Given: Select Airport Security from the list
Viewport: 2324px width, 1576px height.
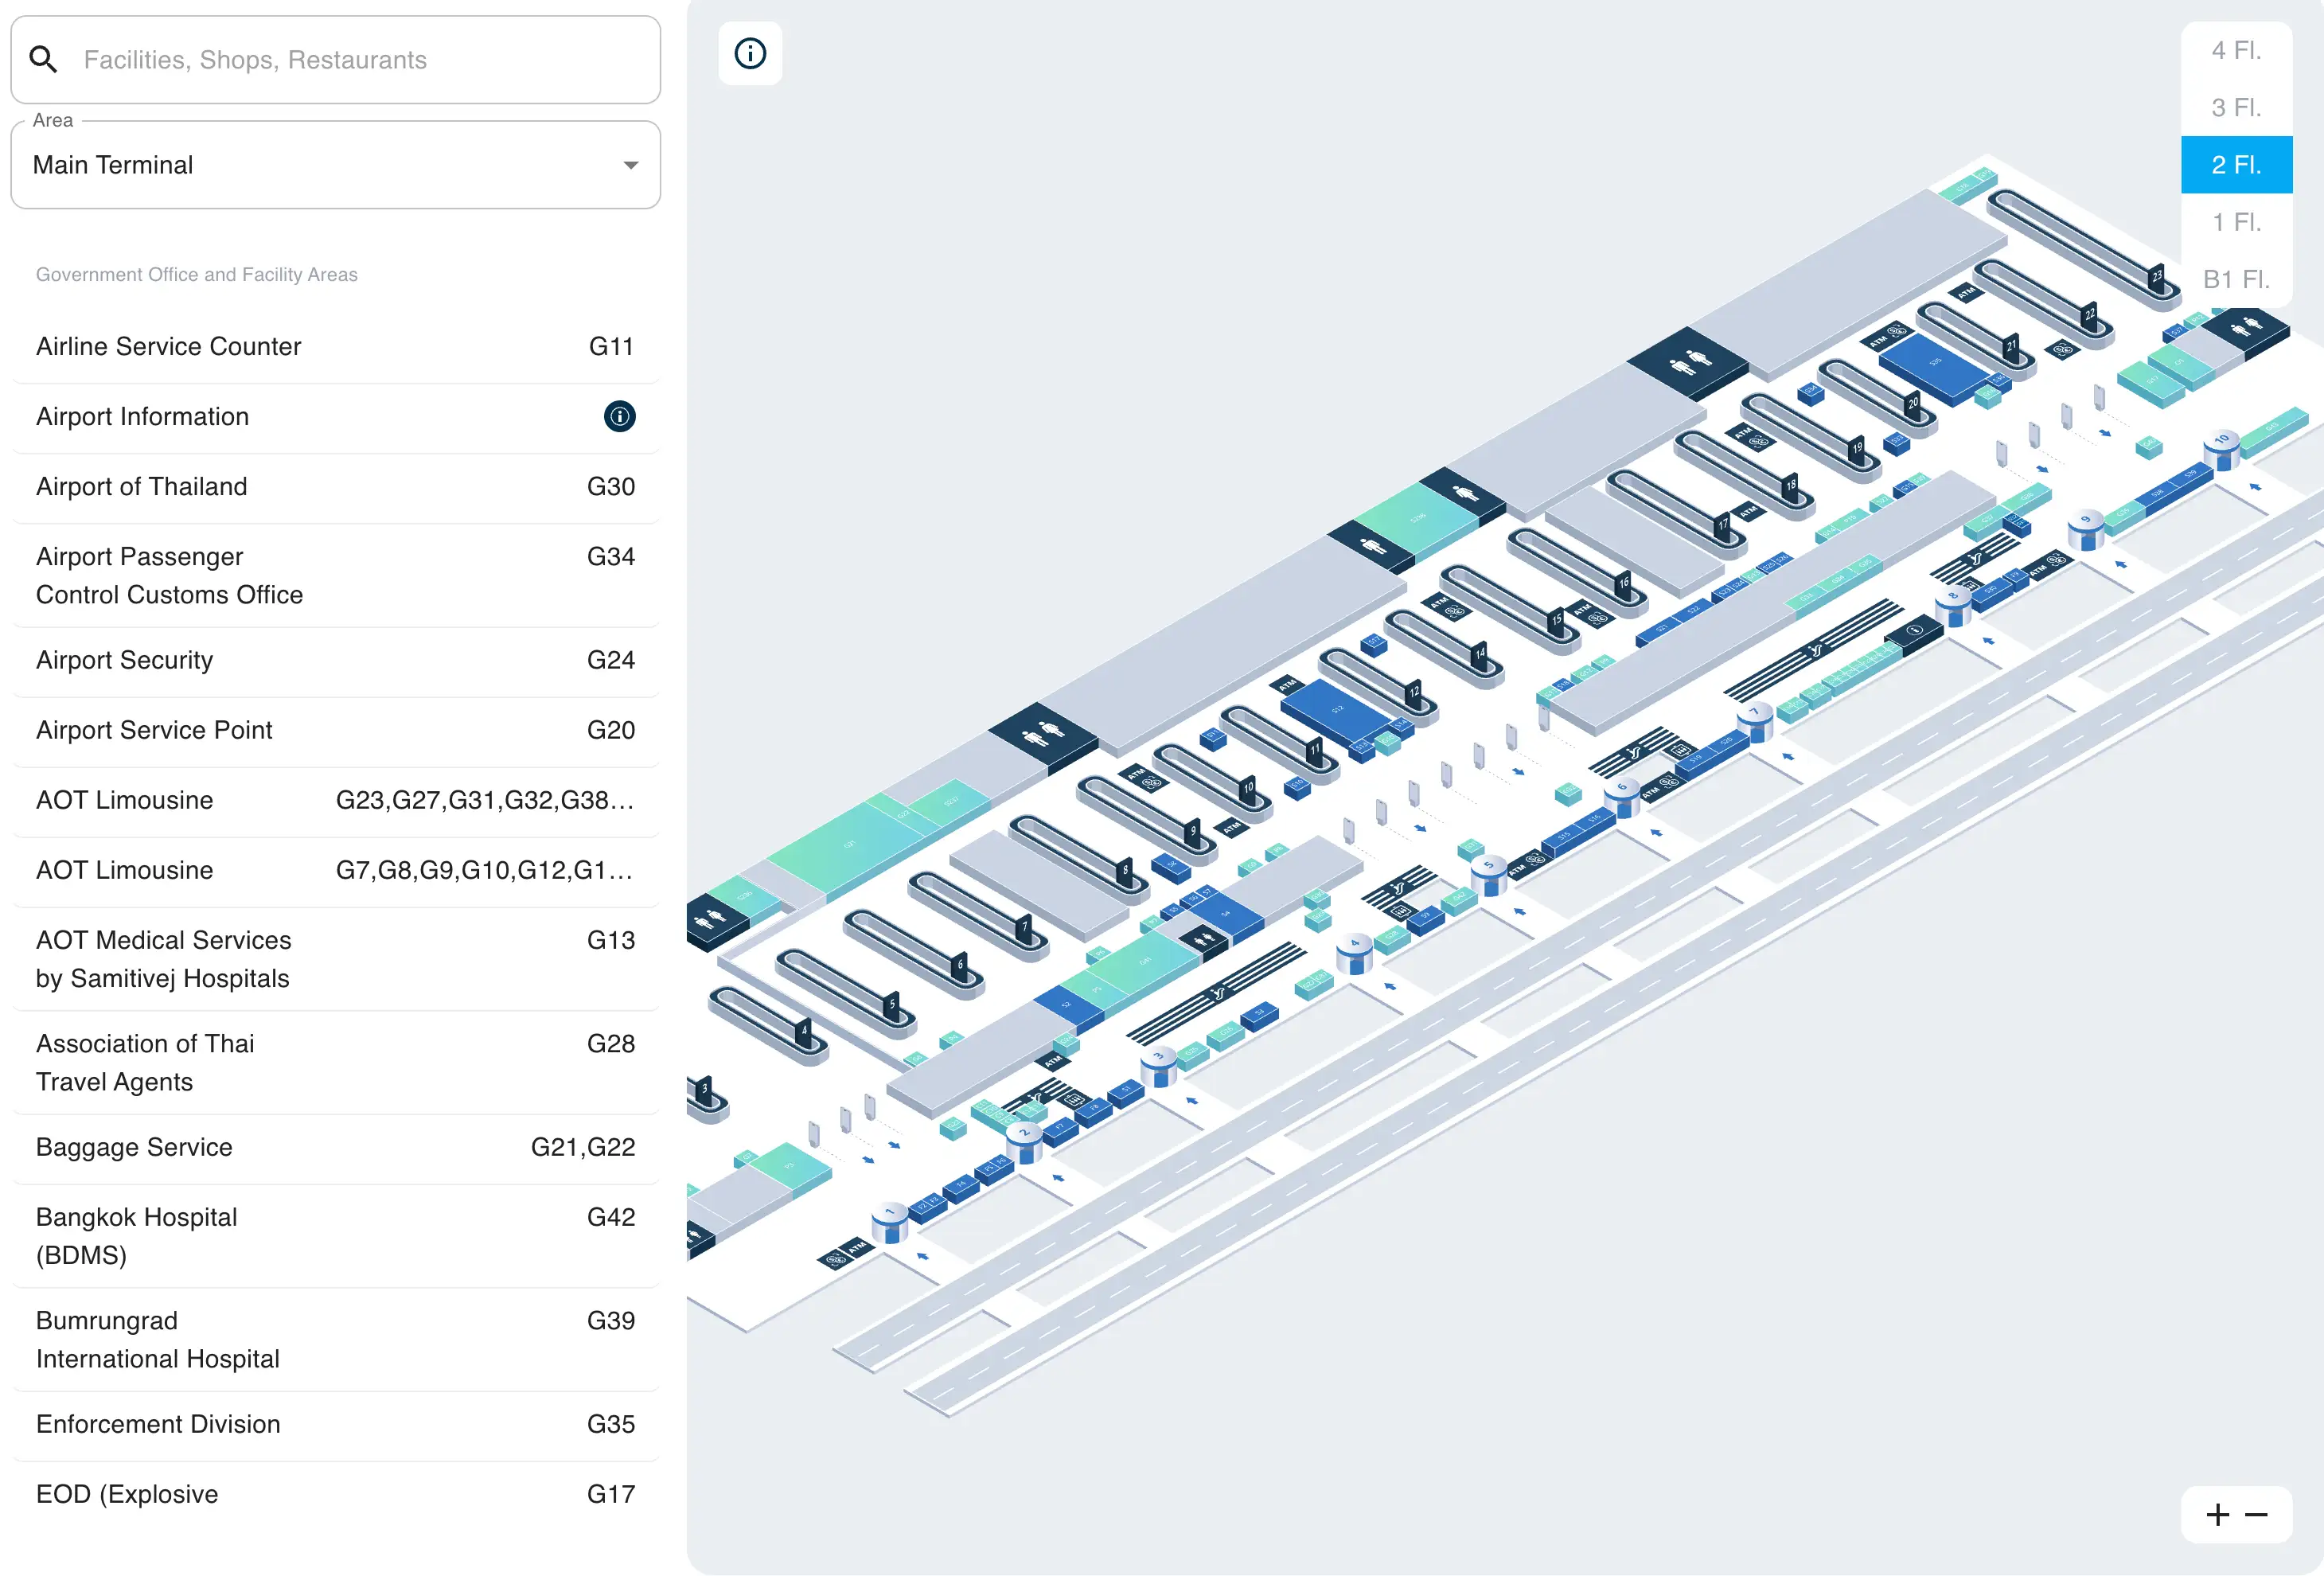Looking at the screenshot, I should click(x=124, y=659).
